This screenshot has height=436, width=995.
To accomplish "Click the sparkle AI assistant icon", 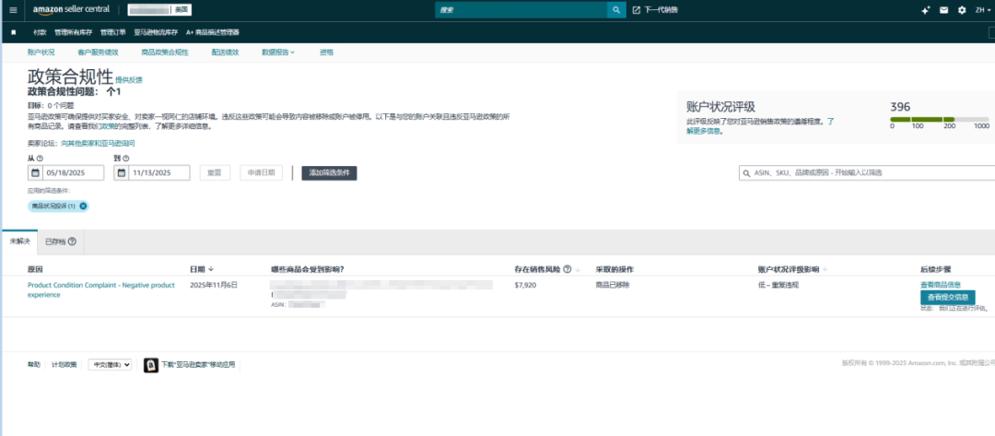I will coord(926,10).
